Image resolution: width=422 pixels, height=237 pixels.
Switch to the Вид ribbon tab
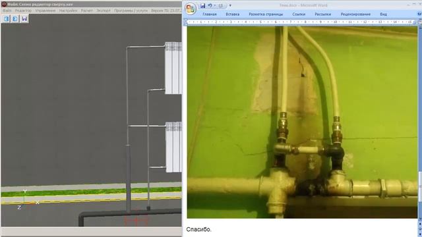point(383,14)
